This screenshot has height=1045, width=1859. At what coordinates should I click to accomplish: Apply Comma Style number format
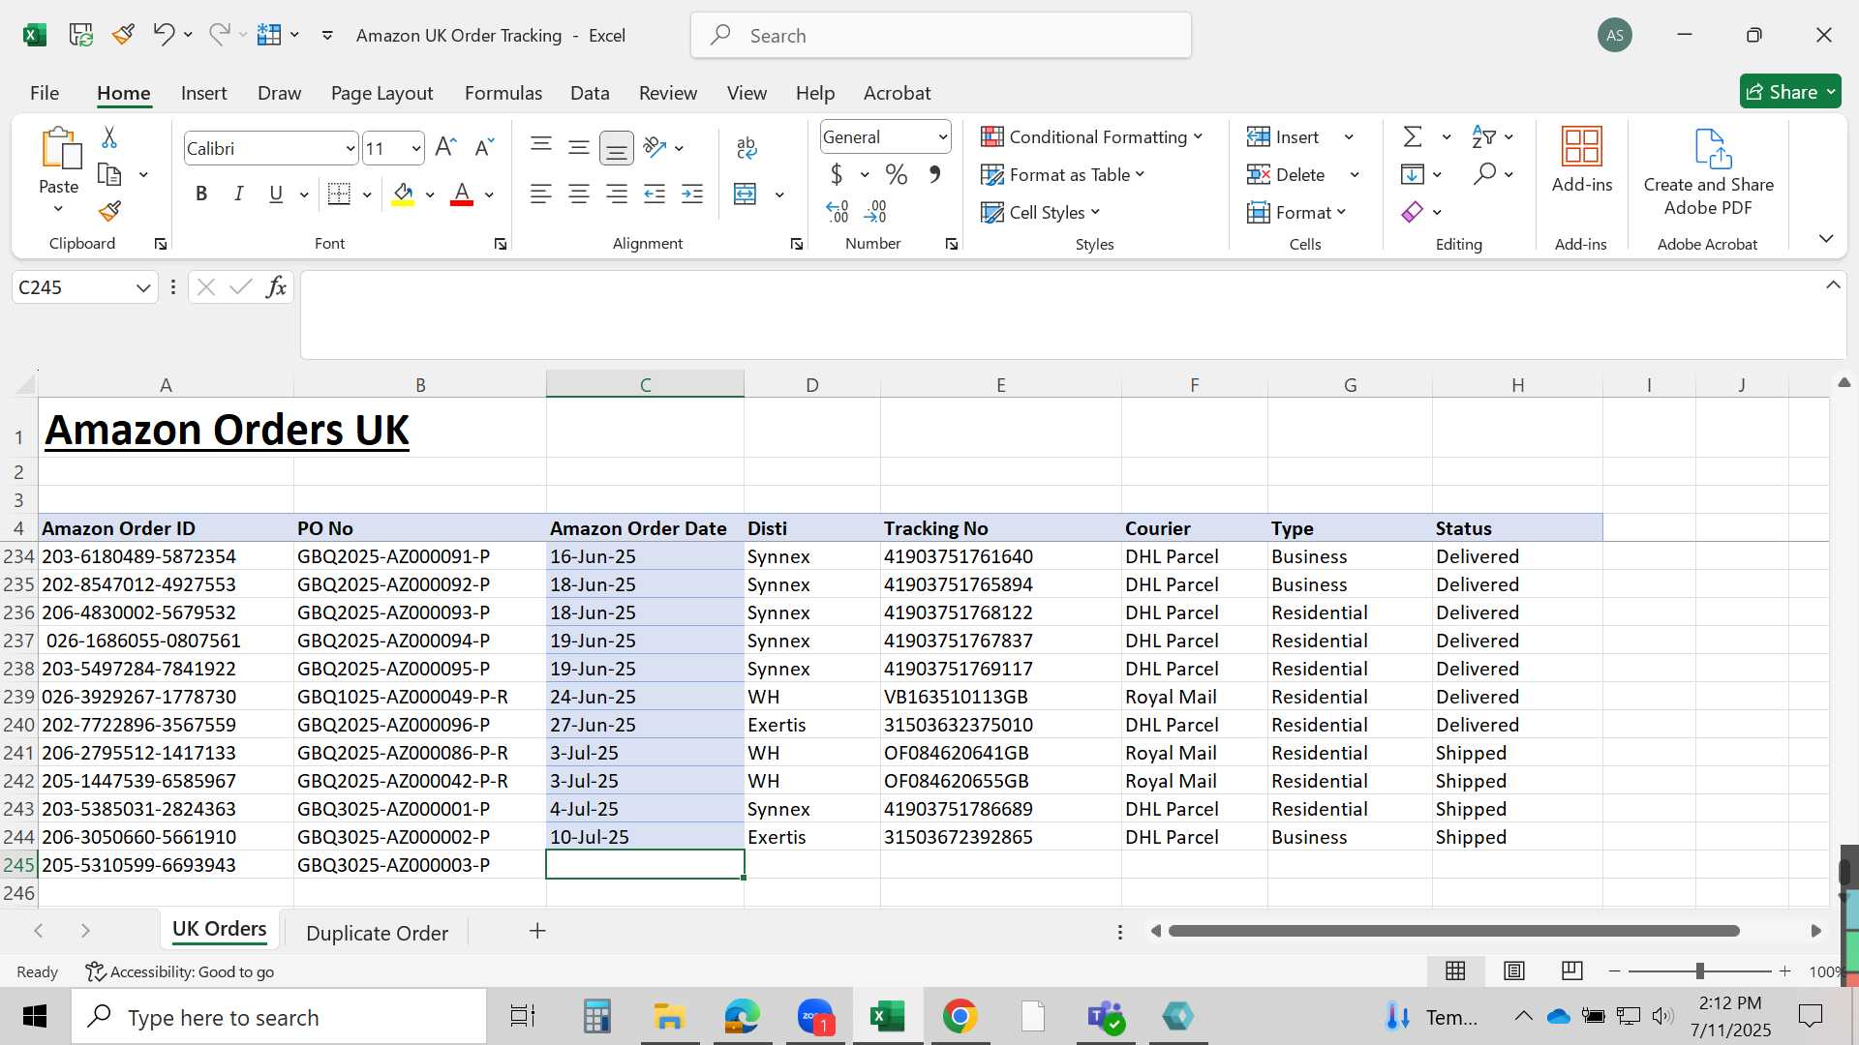(934, 174)
